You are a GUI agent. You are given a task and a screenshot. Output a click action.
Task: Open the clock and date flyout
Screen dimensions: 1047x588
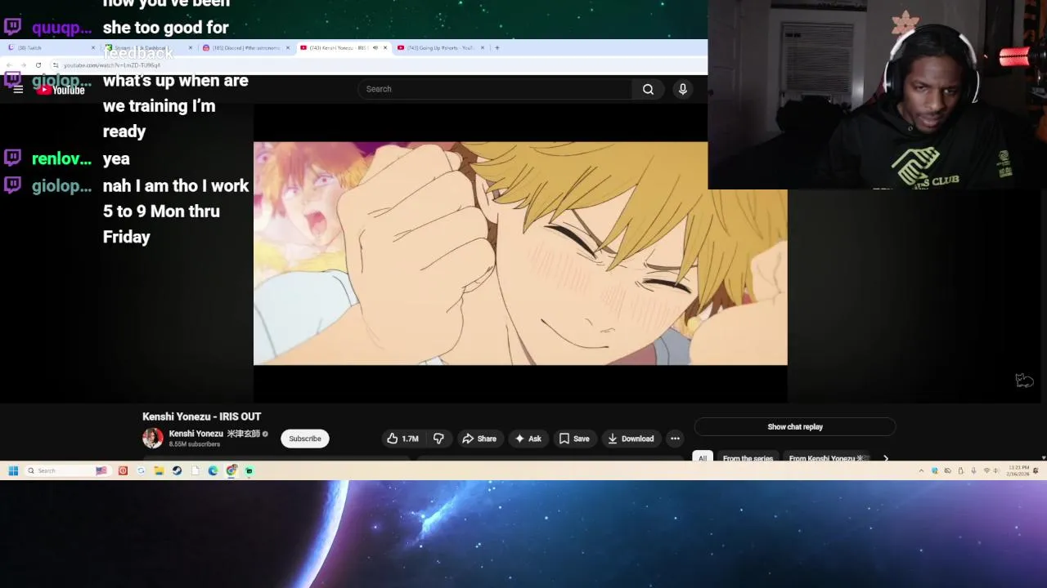[x=1018, y=470]
